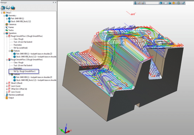Expand the Part : 8440-008 (1) geometry node
Viewport: 194px width, 135px height.
[7, 19]
